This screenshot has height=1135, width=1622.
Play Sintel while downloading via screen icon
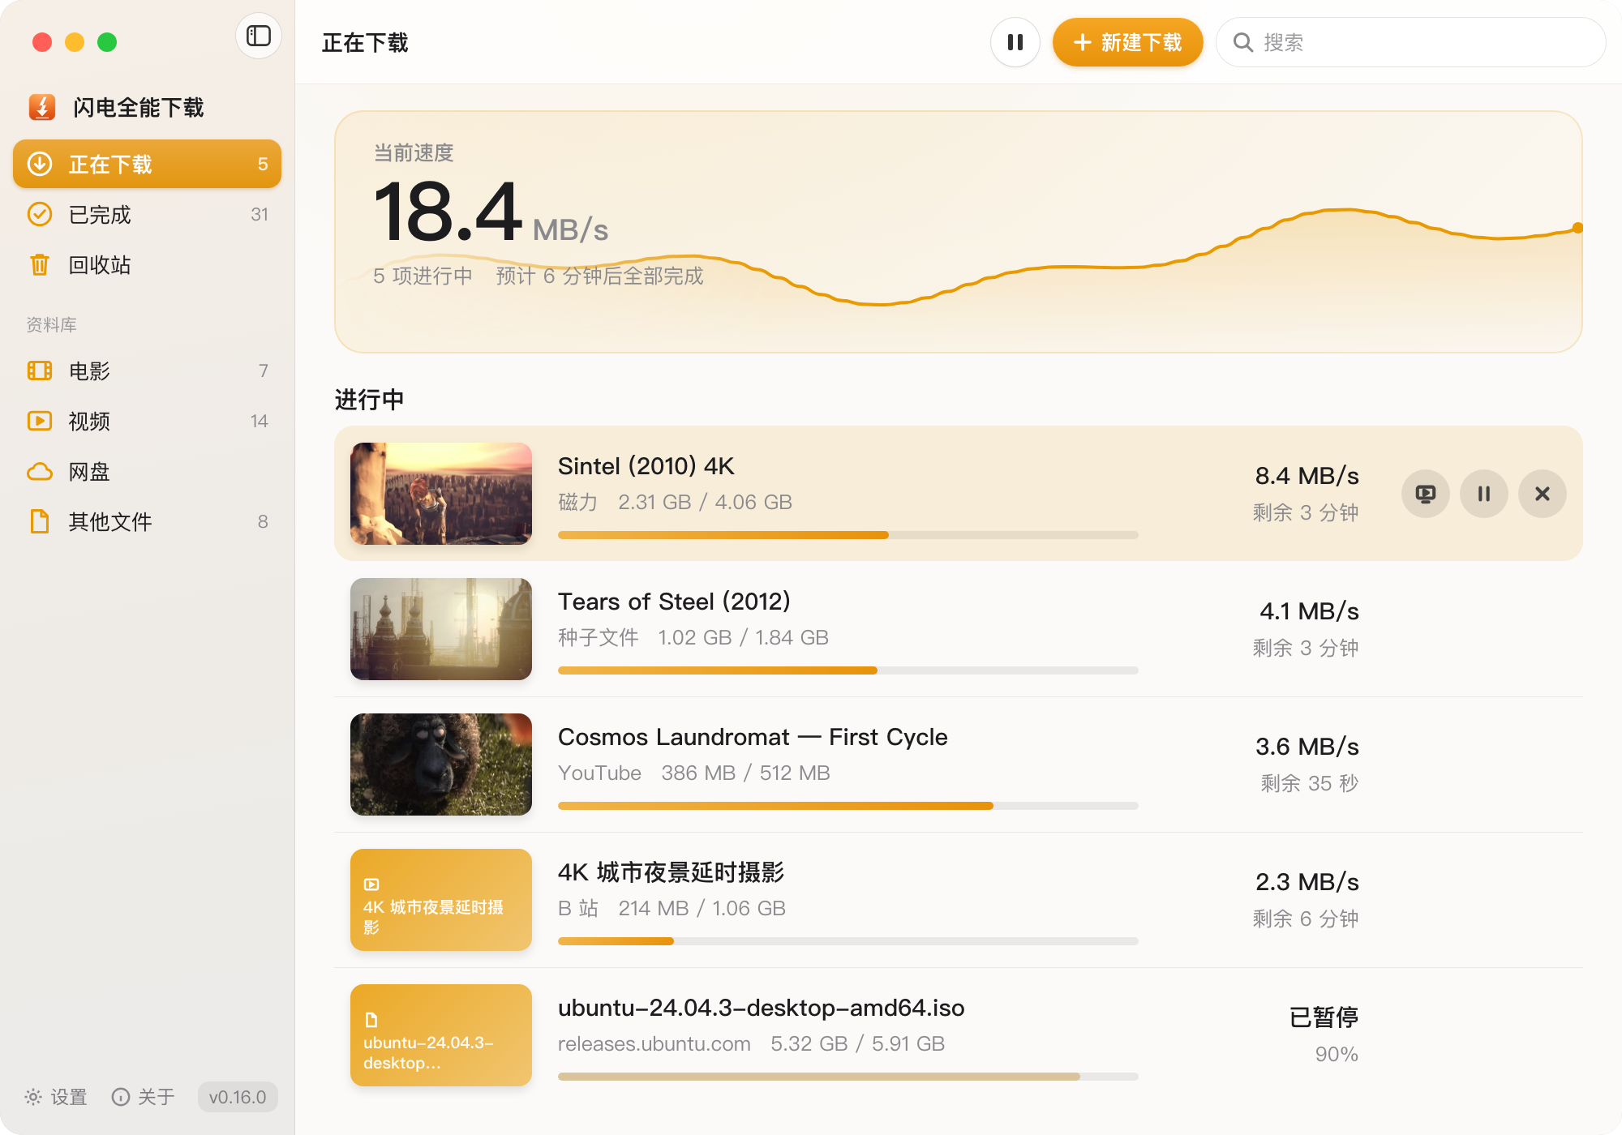click(1425, 494)
